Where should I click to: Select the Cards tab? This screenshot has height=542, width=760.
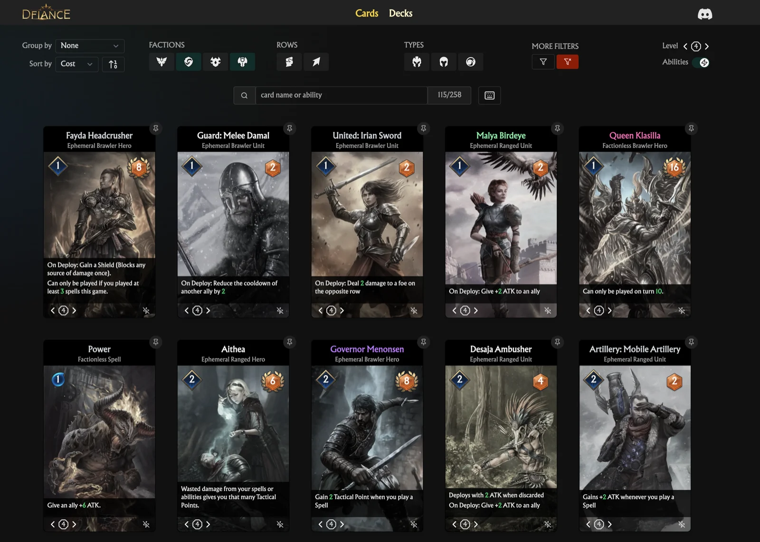pyautogui.click(x=367, y=13)
